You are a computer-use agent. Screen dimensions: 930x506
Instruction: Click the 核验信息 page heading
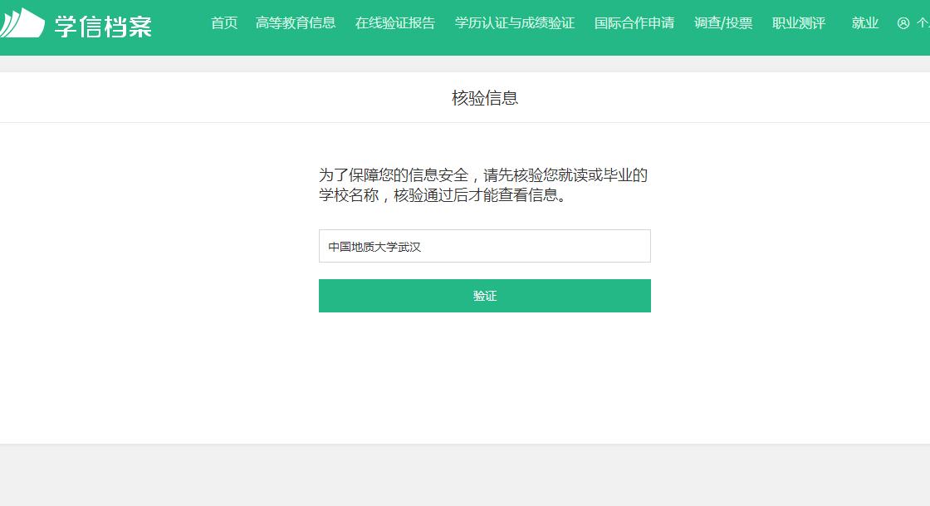tap(485, 98)
